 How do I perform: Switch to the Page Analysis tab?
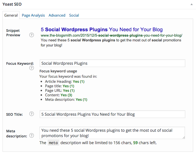point(33,15)
